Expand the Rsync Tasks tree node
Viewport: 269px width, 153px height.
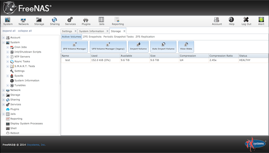click(8, 61)
